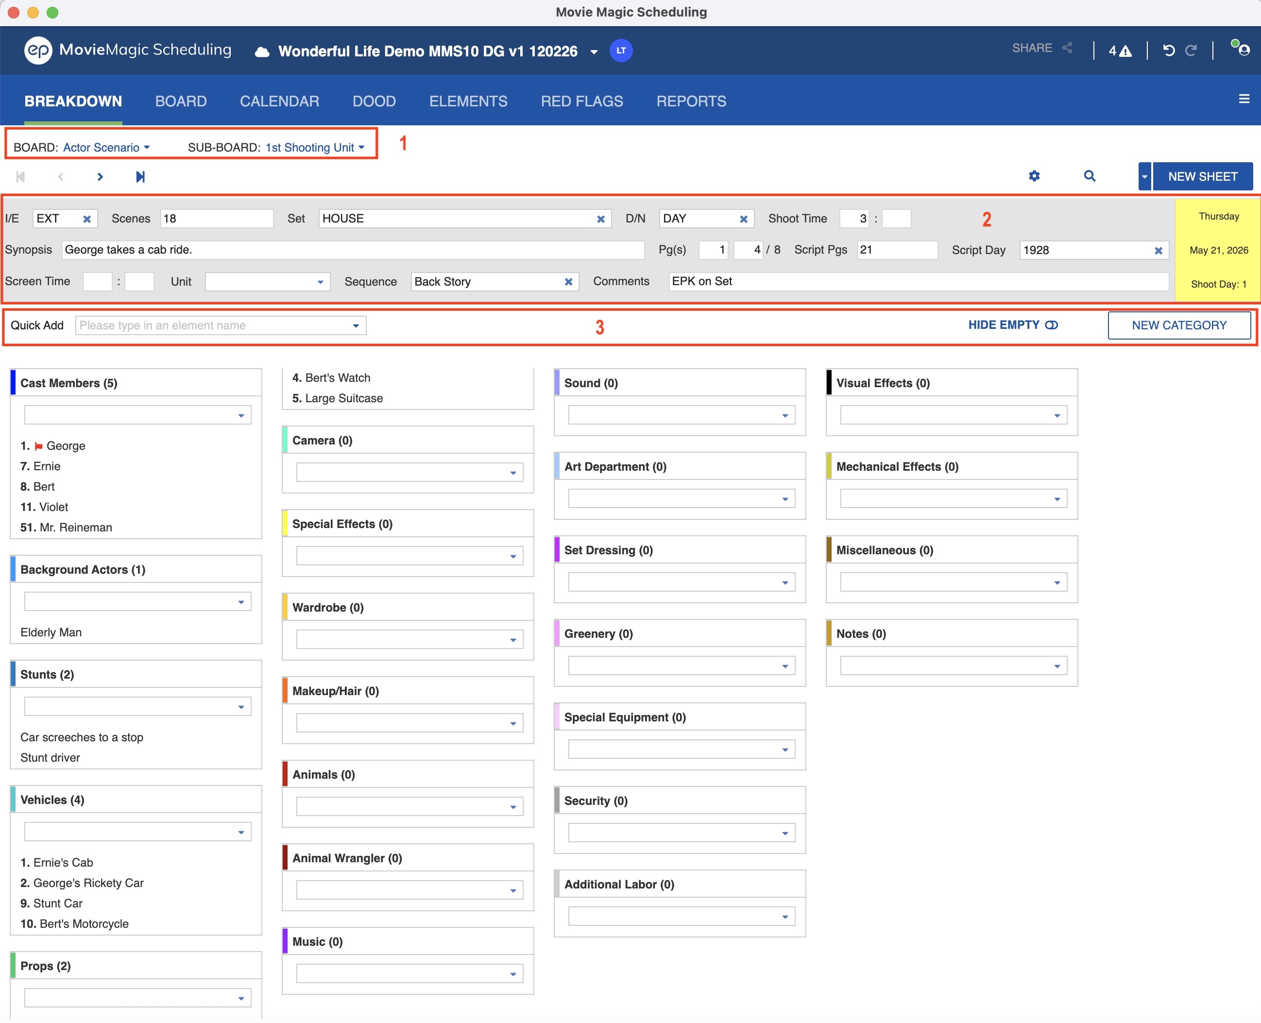1261x1023 pixels.
Task: Open the Unit dropdown
Action: point(320,282)
